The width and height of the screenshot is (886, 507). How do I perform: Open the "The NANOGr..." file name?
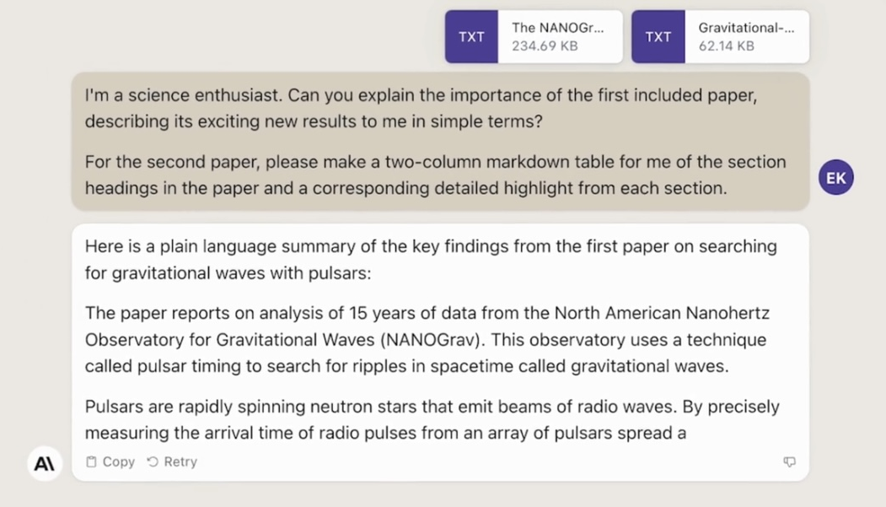[557, 28]
